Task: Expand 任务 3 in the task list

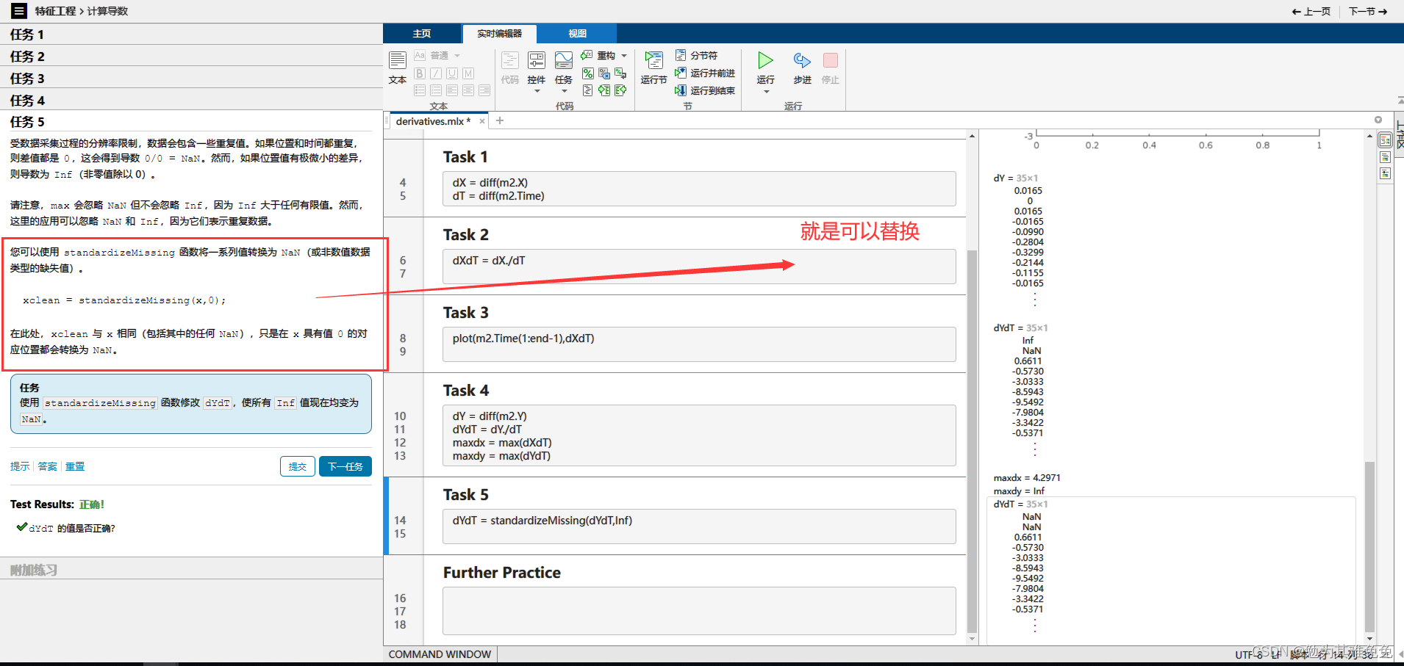Action: [x=191, y=79]
